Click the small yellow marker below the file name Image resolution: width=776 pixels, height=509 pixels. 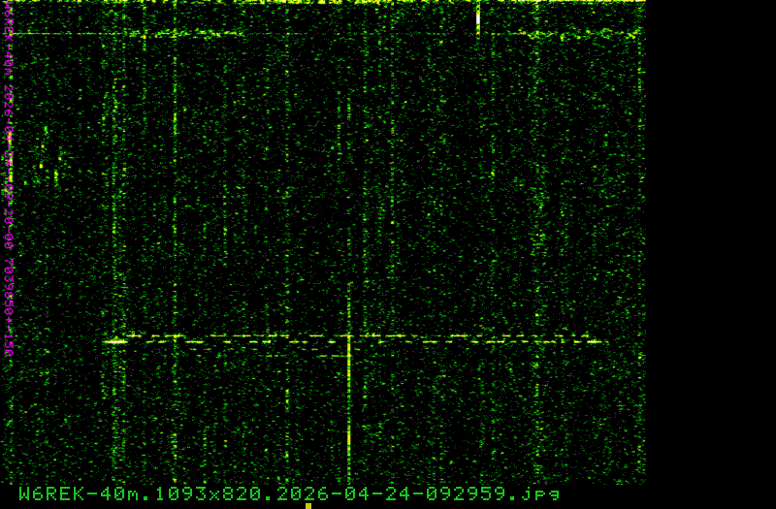[x=308, y=506]
